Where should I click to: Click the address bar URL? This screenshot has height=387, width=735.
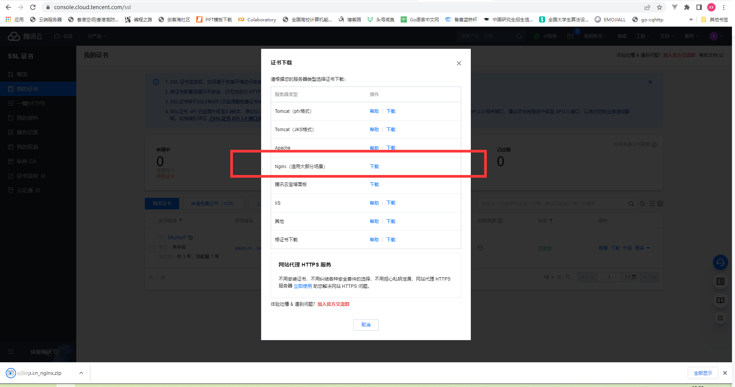92,7
